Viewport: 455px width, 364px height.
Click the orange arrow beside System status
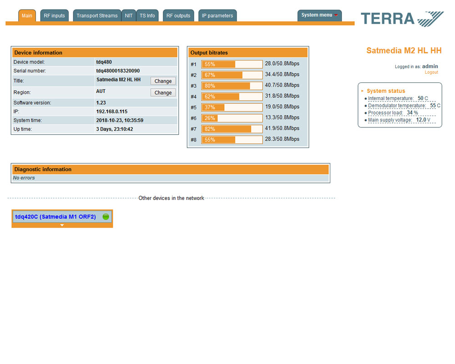click(x=363, y=91)
